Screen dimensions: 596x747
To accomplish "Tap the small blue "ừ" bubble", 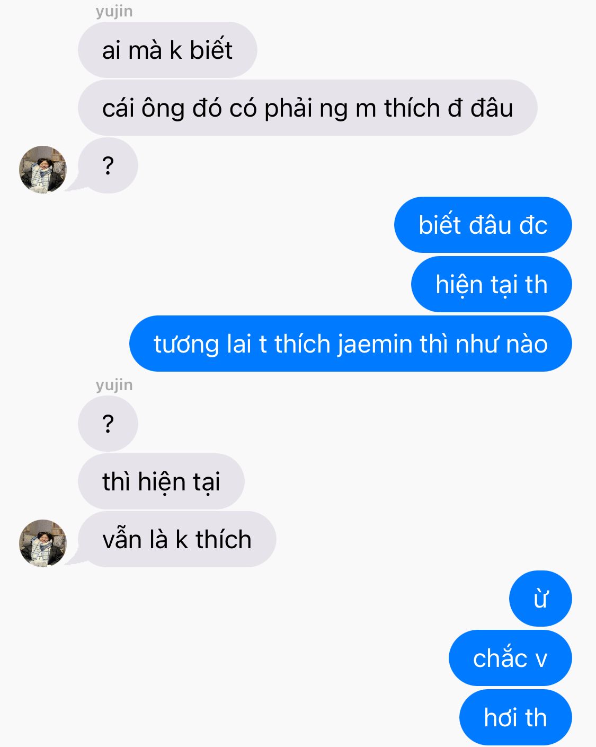I will (x=540, y=599).
